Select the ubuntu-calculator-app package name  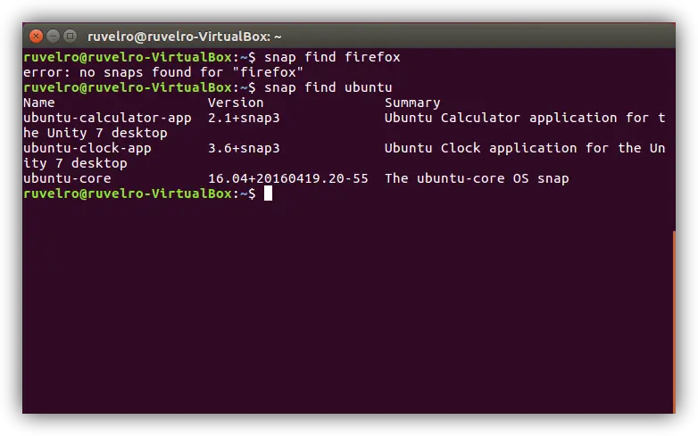tap(107, 119)
